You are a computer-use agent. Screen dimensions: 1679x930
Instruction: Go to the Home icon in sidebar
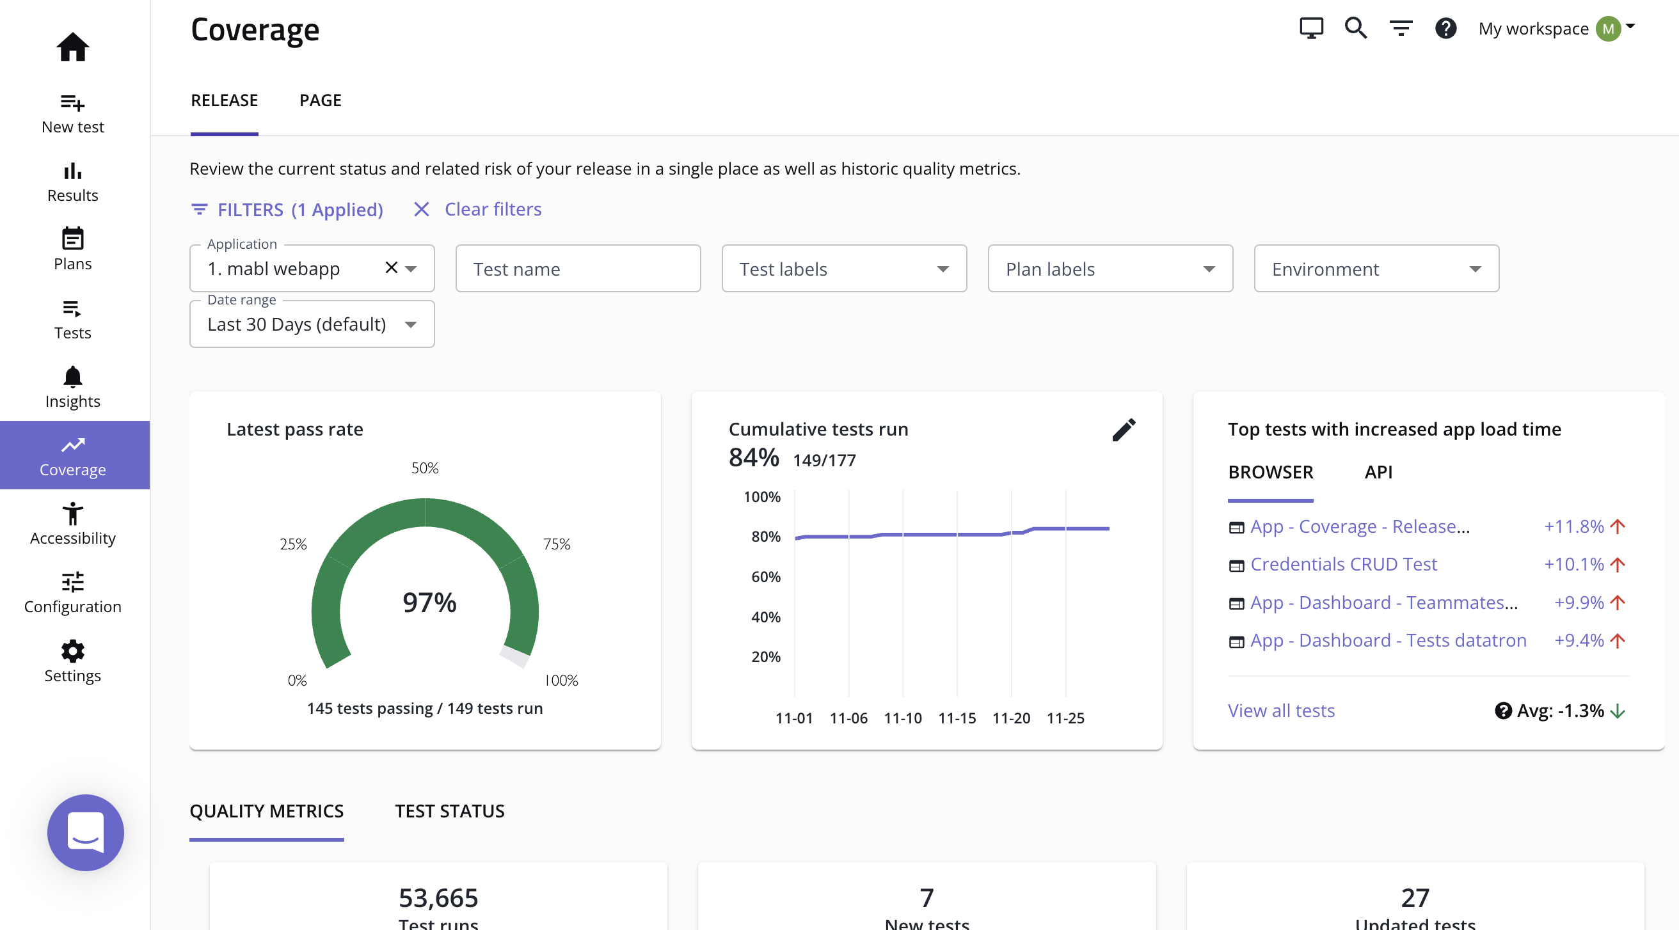point(72,47)
